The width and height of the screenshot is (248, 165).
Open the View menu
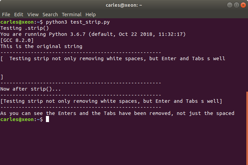(x=33, y=15)
